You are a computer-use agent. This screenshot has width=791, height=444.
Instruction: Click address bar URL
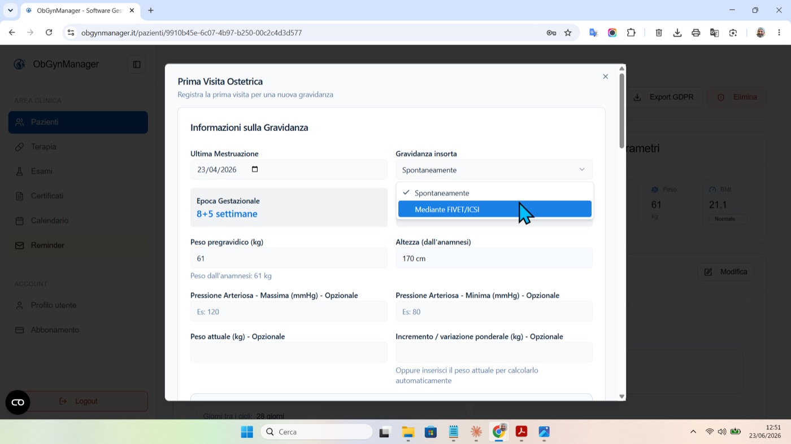point(192,33)
